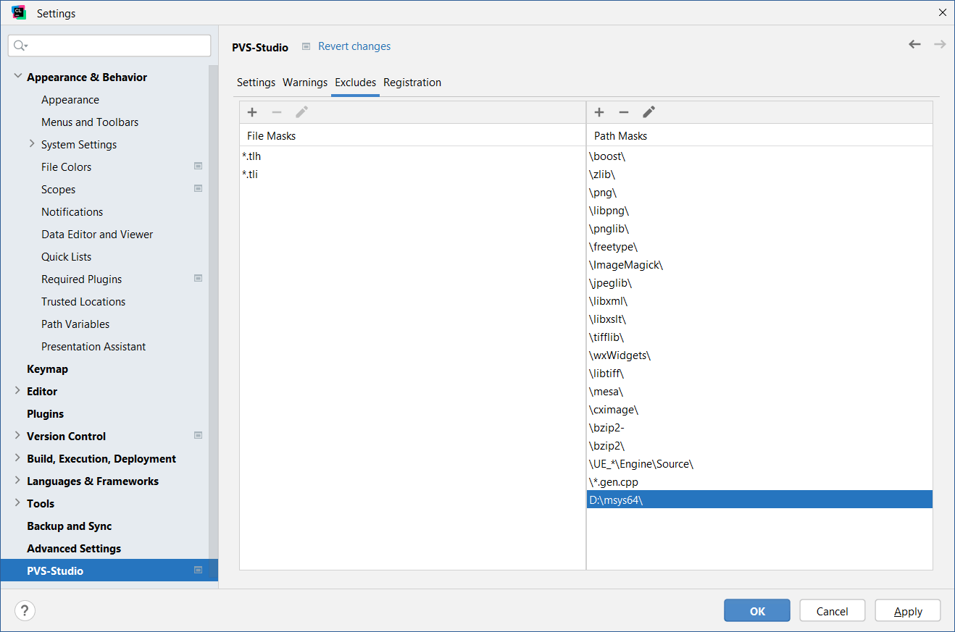Screen dimensions: 955x632
Task: Add a new path mask
Action: pos(599,112)
